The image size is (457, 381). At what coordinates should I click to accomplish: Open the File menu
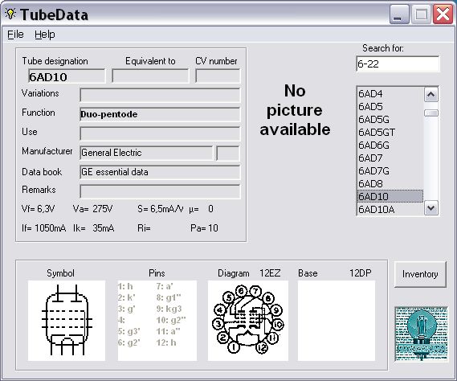point(15,35)
